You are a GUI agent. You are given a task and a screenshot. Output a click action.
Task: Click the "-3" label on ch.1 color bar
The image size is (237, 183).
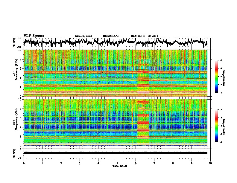tap(221, 60)
